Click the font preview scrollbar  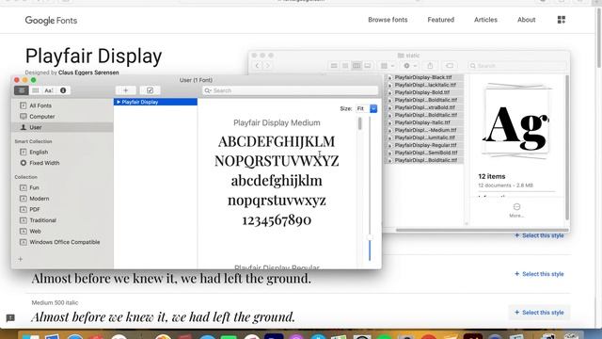(x=359, y=123)
